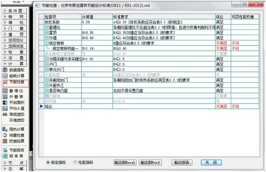Open the 节点 menu section

tap(14, 162)
